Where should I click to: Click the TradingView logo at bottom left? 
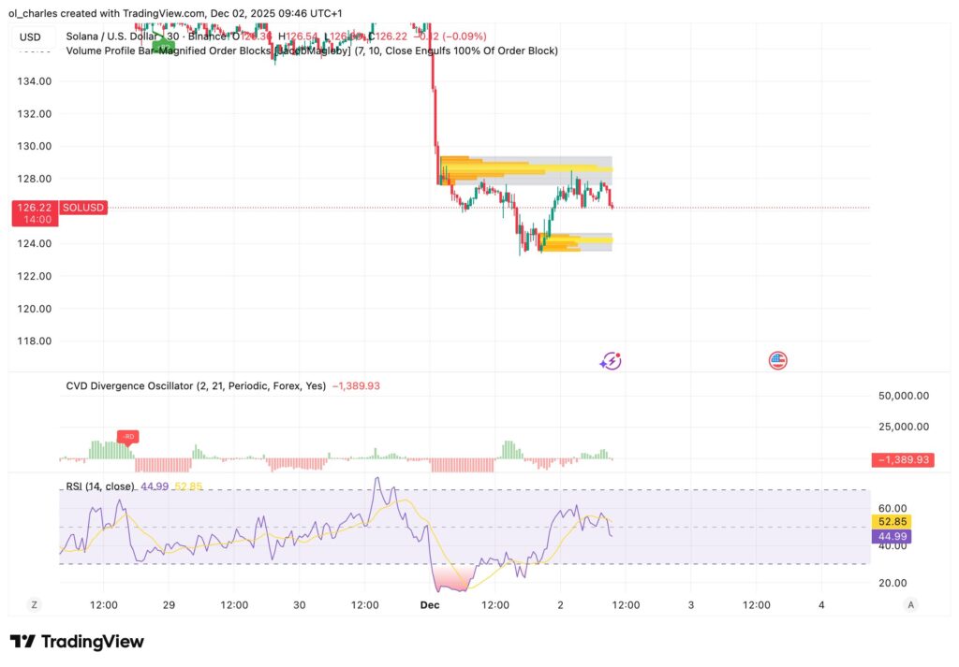(x=80, y=642)
